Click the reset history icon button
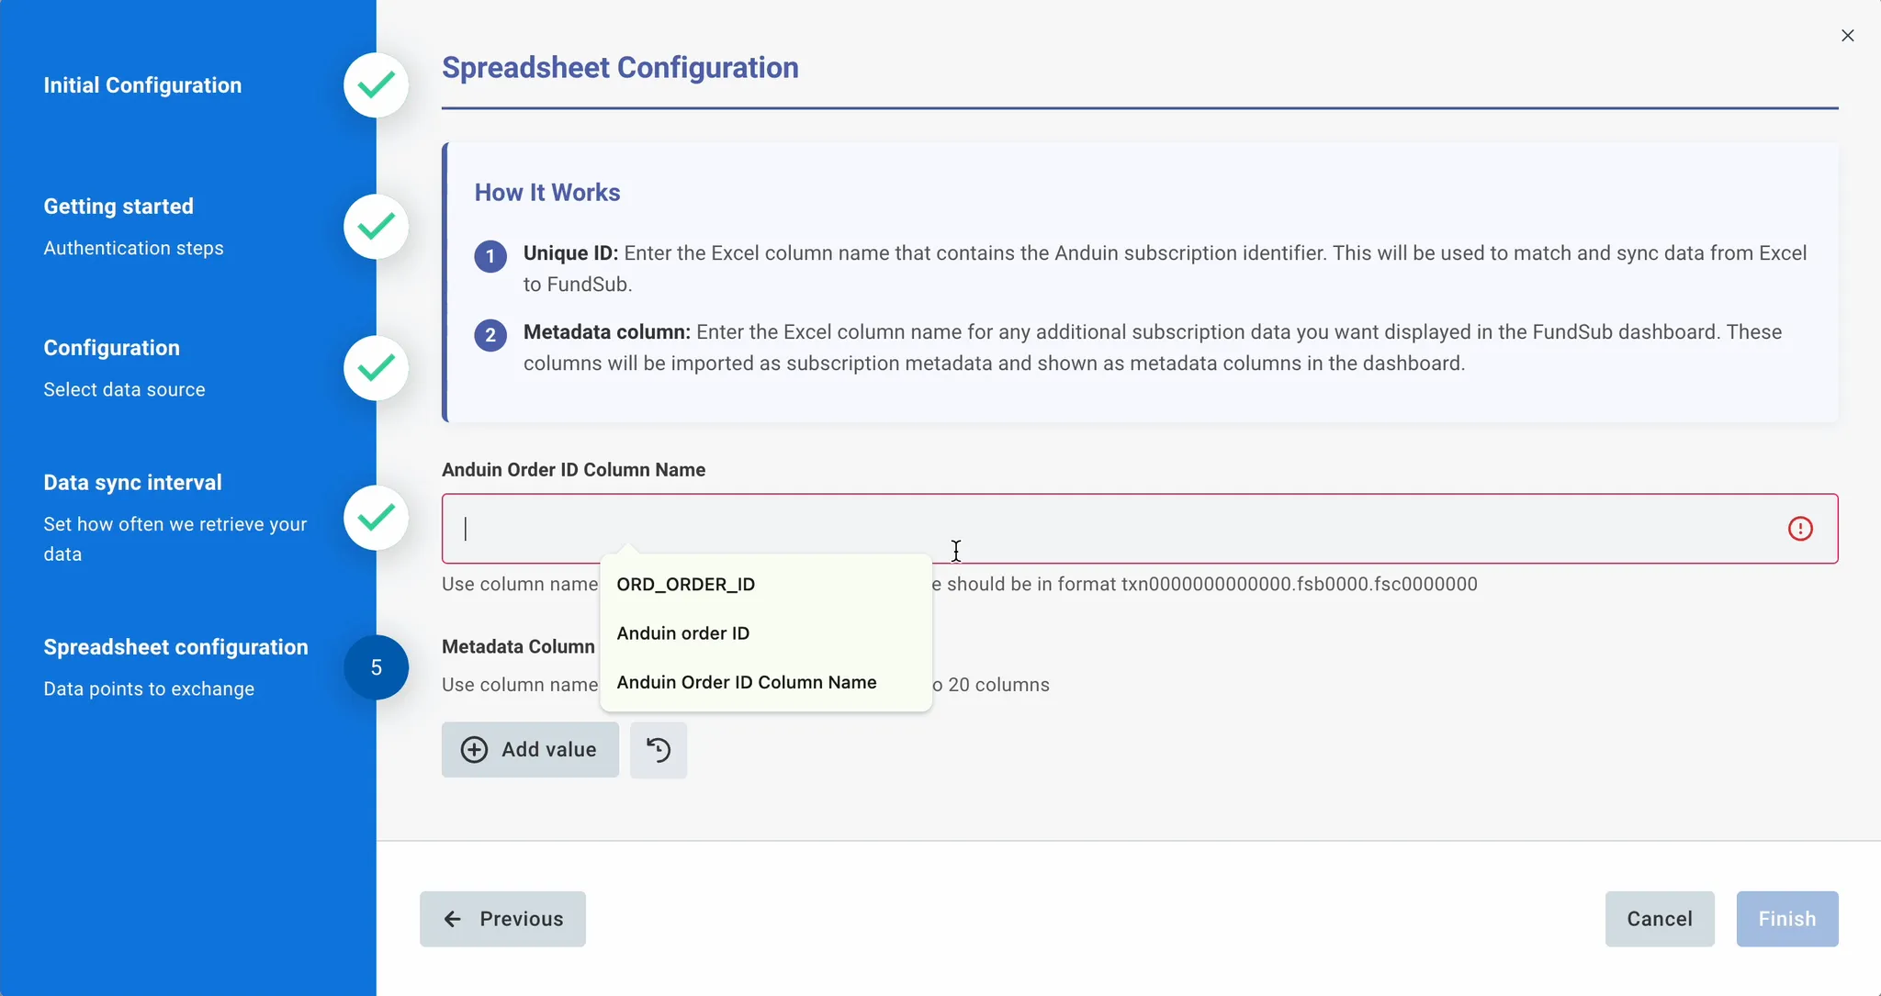 (659, 750)
